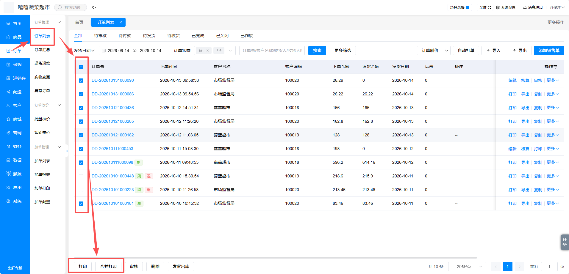The image size is (569, 274).
Task: Uncheck order DD-202610101000181 checkbox
Action: [81, 204]
